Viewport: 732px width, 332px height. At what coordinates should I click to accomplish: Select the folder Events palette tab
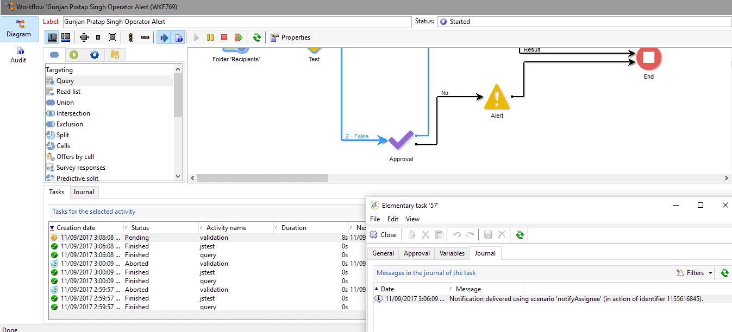pos(115,55)
